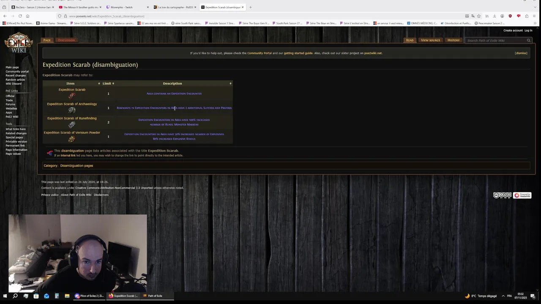Open the Anime-Sama bookmark in bookmarks bar
The width and height of the screenshot is (541, 304).
[x=52, y=23]
